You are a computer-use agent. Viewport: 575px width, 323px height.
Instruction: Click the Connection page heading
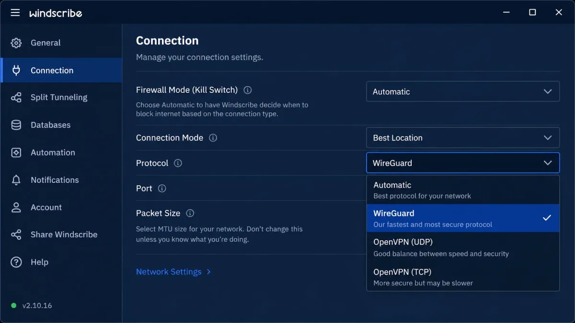167,41
